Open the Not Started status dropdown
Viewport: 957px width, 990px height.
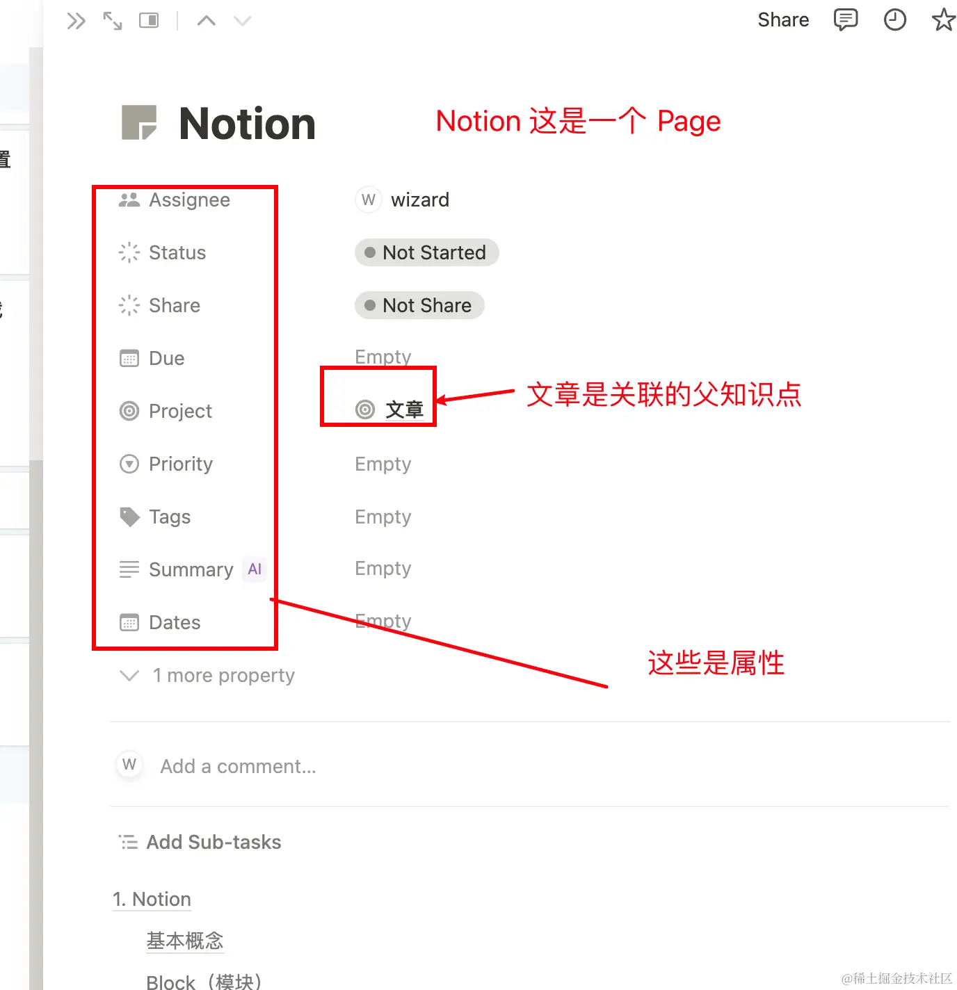(427, 252)
